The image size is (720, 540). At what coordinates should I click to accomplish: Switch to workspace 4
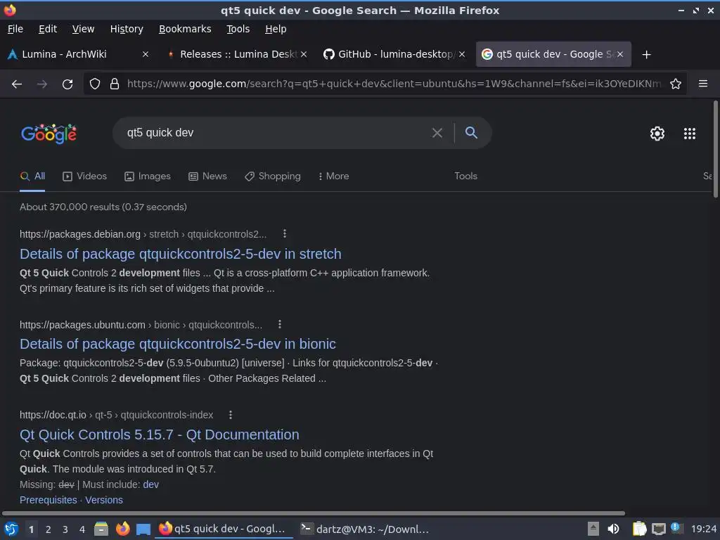point(82,529)
